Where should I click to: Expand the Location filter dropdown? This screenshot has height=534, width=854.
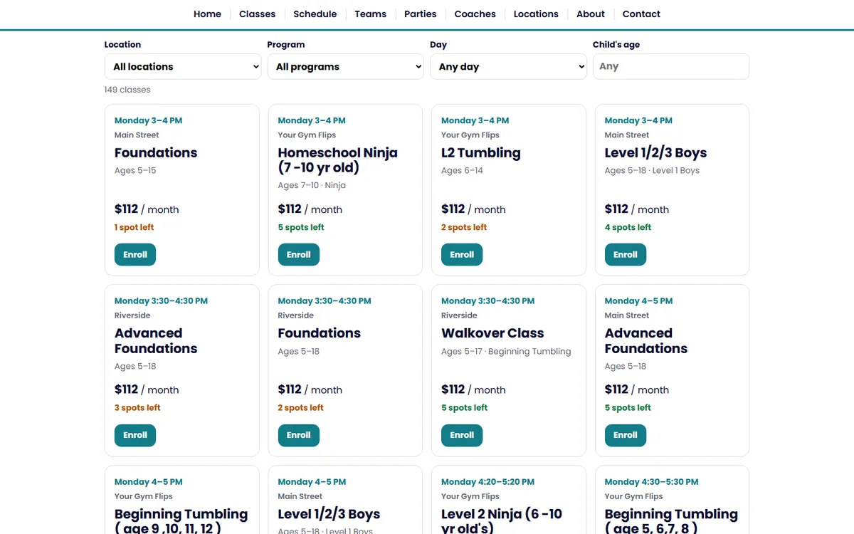tap(183, 67)
